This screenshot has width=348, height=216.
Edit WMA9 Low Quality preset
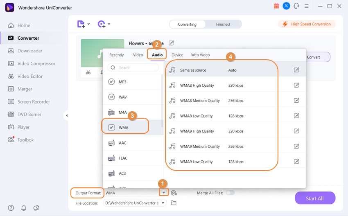coord(296,162)
